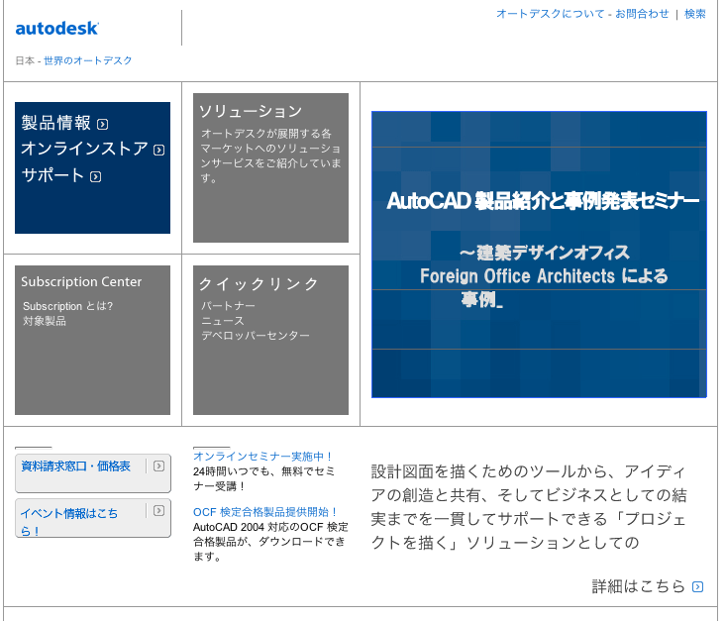Screen dimensions: 725x621
Task: Click イベント情報はこちら button
Action: [x=93, y=518]
